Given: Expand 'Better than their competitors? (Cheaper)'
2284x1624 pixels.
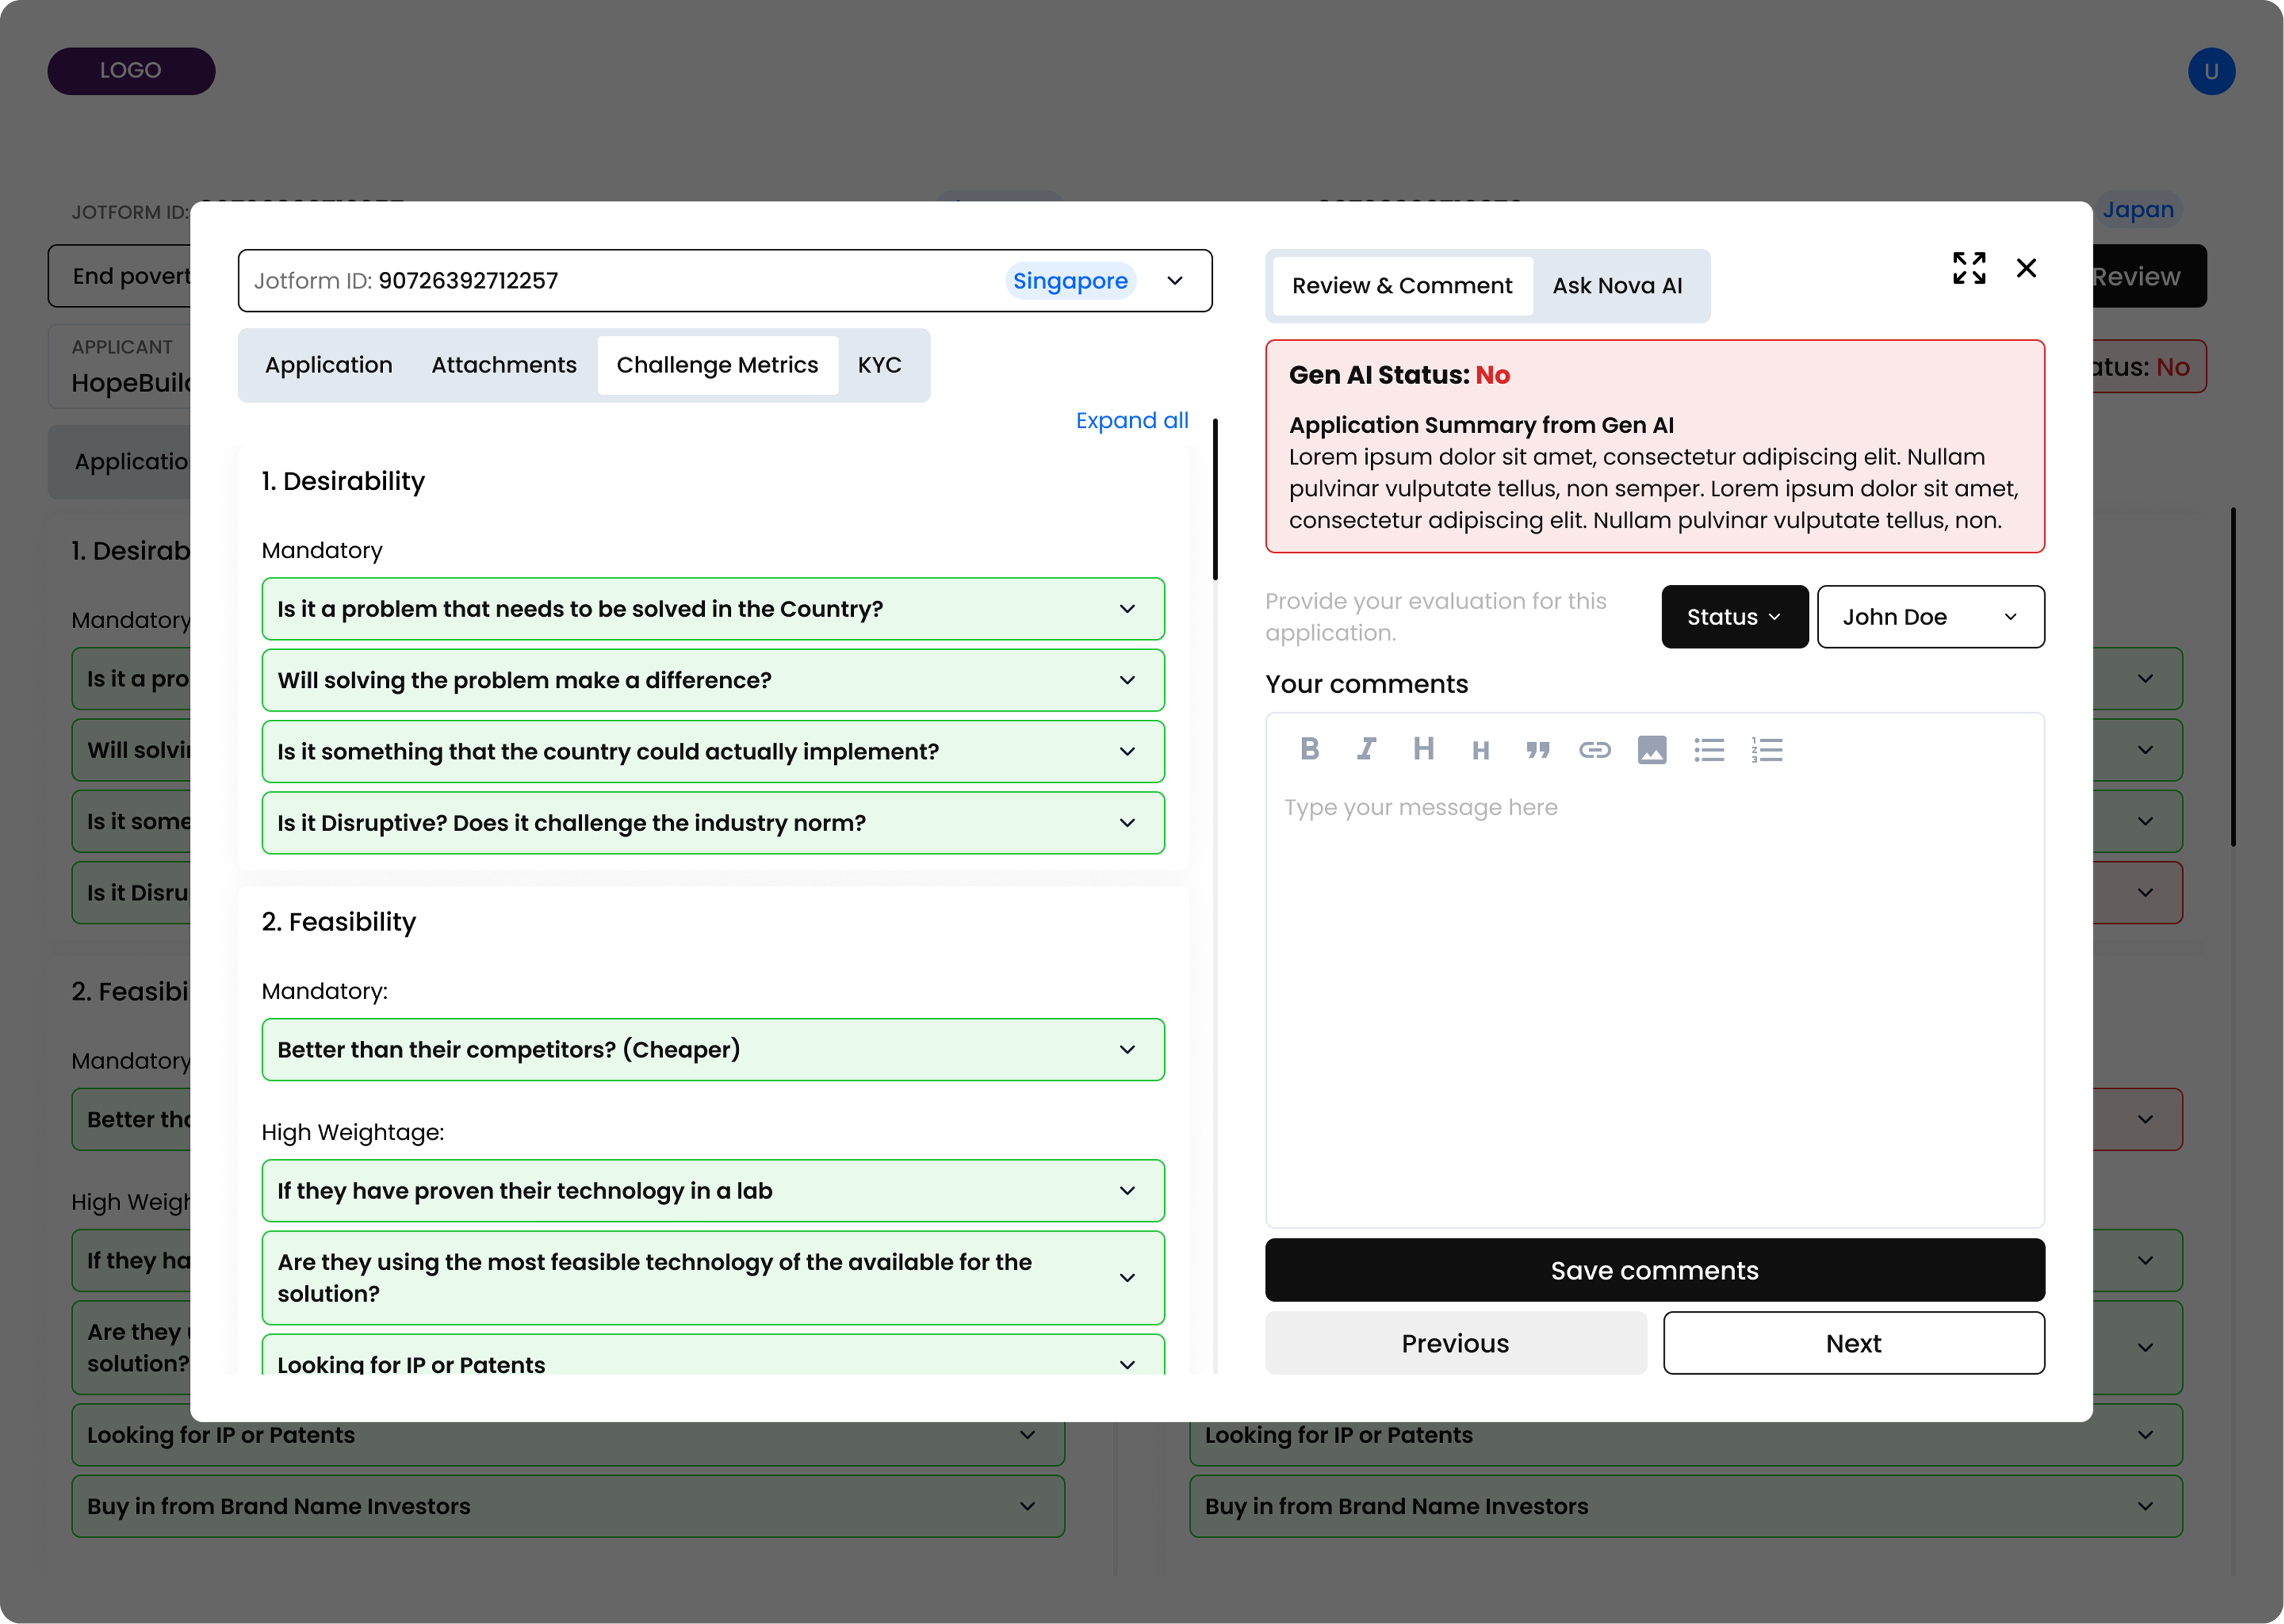Looking at the screenshot, I should pos(713,1050).
